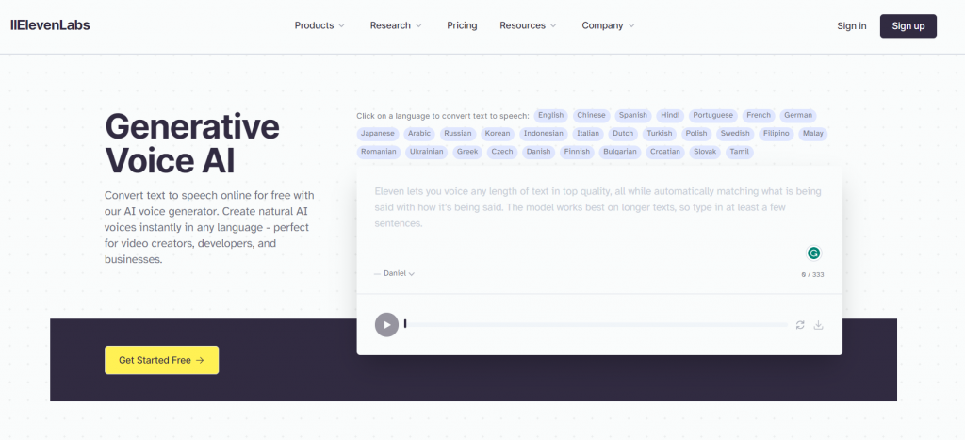The height and width of the screenshot is (440, 965).
Task: Select the Arabic language chip
Action: coord(419,134)
